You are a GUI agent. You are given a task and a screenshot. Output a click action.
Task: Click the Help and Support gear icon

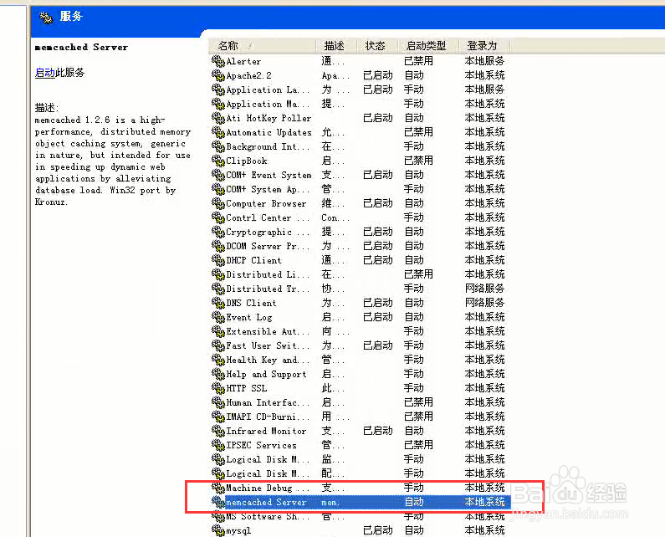218,374
